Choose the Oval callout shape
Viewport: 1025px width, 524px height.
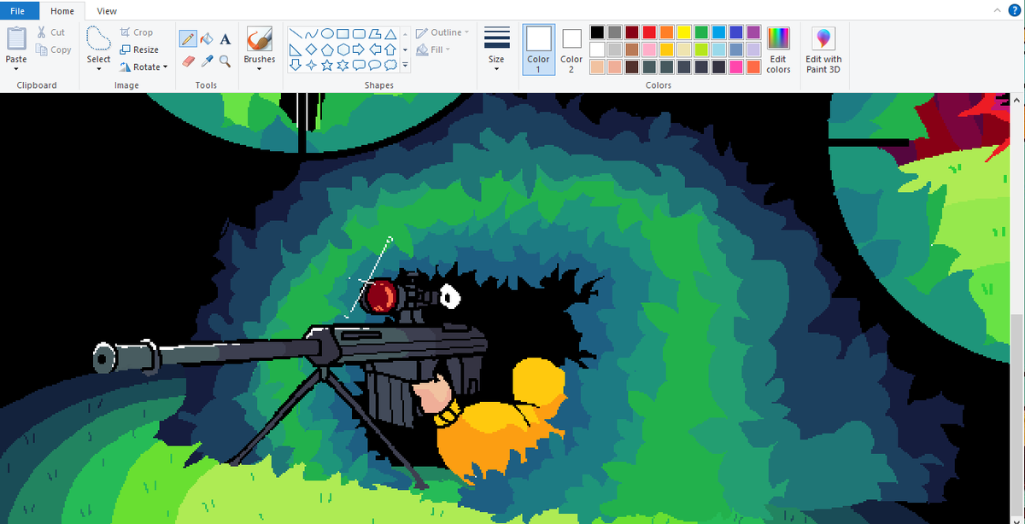coord(375,65)
